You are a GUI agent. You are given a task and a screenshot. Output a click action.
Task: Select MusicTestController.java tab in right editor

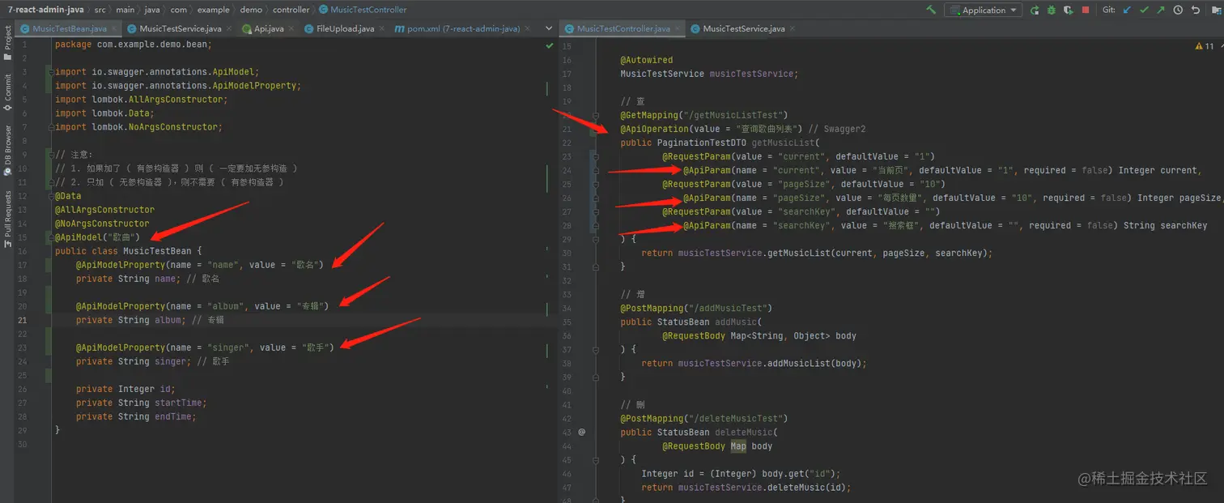623,28
